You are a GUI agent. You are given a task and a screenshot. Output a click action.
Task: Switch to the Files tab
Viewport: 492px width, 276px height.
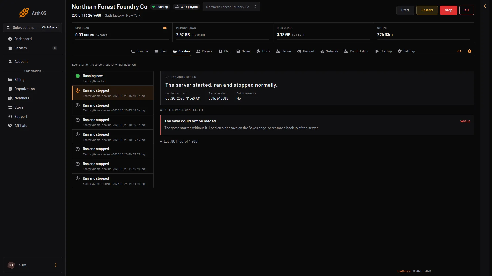click(x=160, y=51)
